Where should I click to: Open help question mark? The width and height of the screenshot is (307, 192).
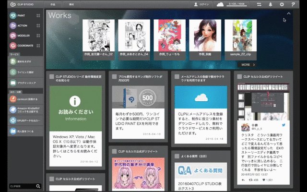tap(293, 4)
